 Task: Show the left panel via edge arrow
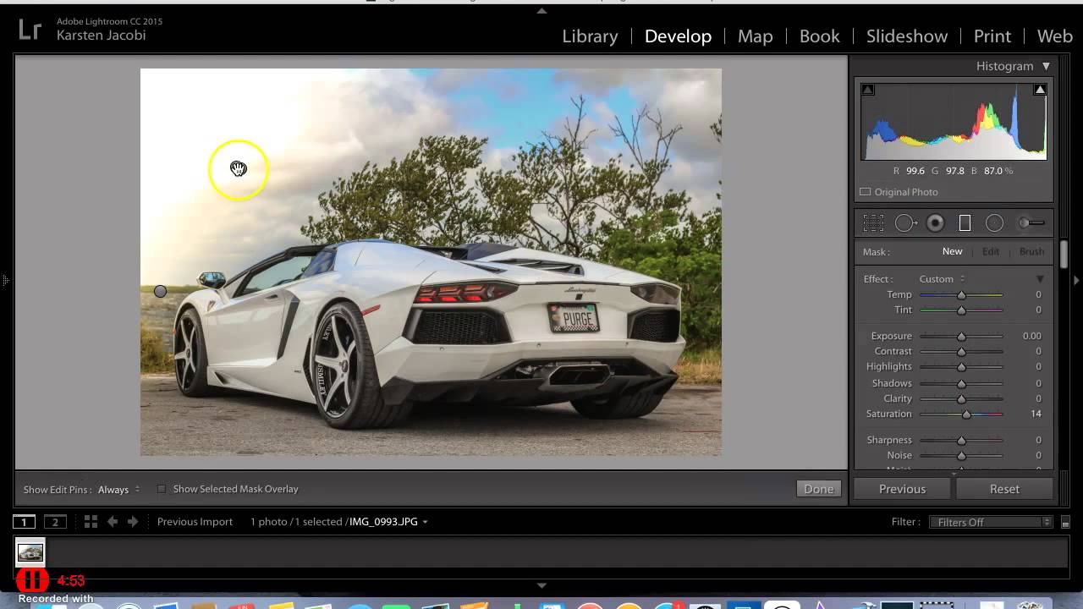tap(5, 280)
